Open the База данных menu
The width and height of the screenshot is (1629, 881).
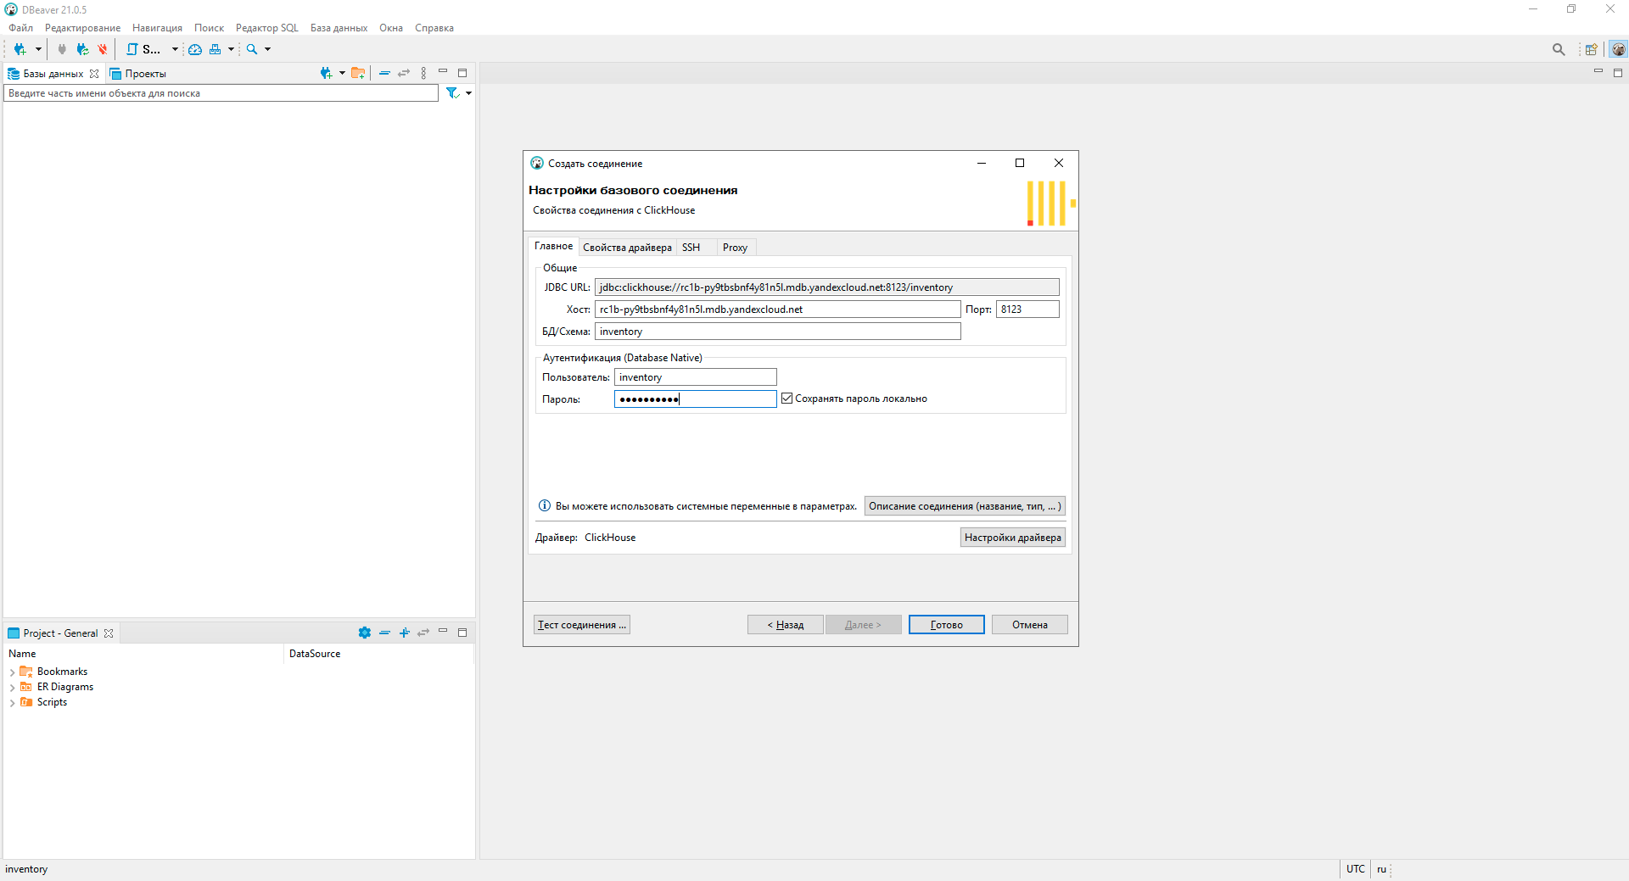tap(339, 28)
